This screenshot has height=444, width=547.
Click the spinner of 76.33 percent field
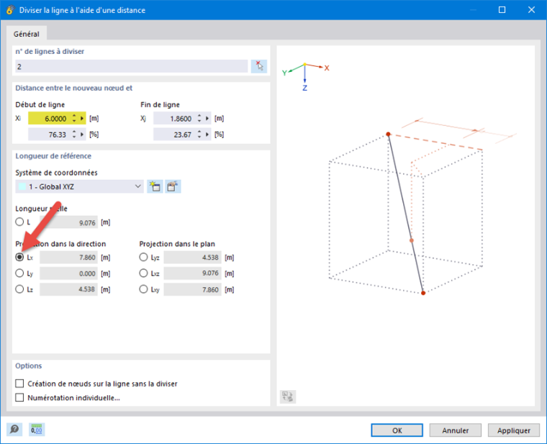[74, 135]
